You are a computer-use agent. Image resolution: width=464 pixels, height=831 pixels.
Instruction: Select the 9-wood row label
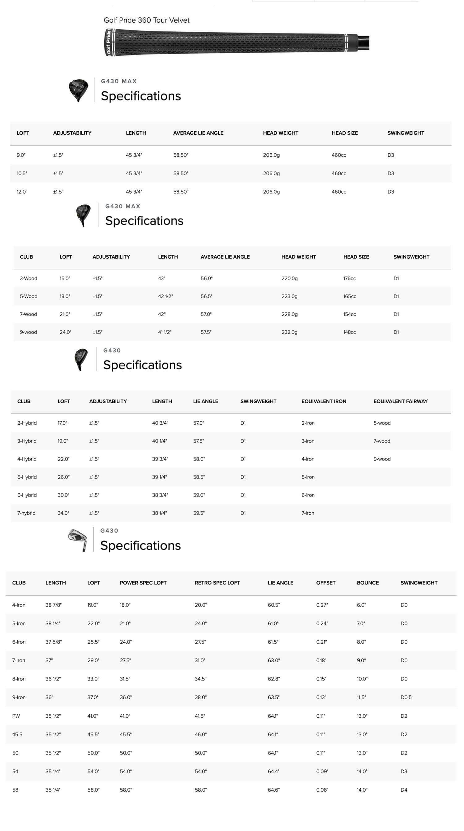[28, 332]
